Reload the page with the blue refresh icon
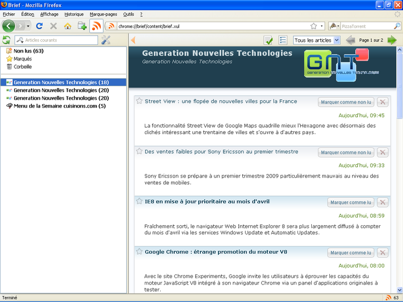This screenshot has height=302, width=403. pyautogui.click(x=39, y=26)
